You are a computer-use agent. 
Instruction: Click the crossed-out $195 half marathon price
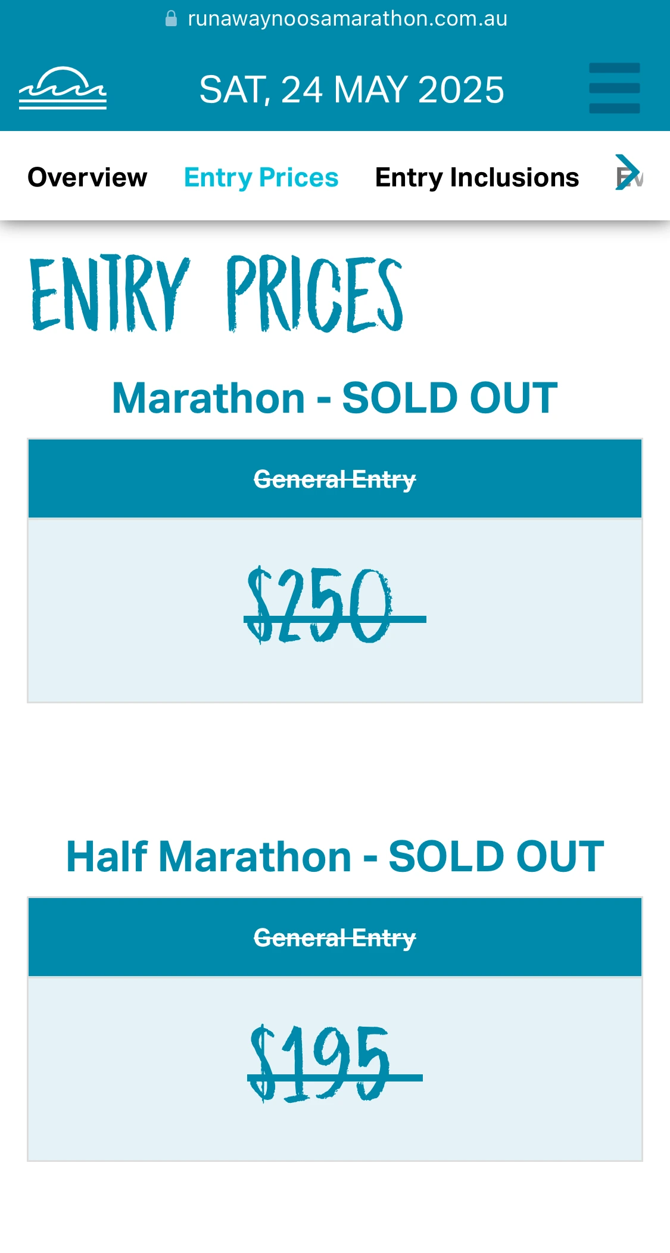click(x=335, y=1064)
